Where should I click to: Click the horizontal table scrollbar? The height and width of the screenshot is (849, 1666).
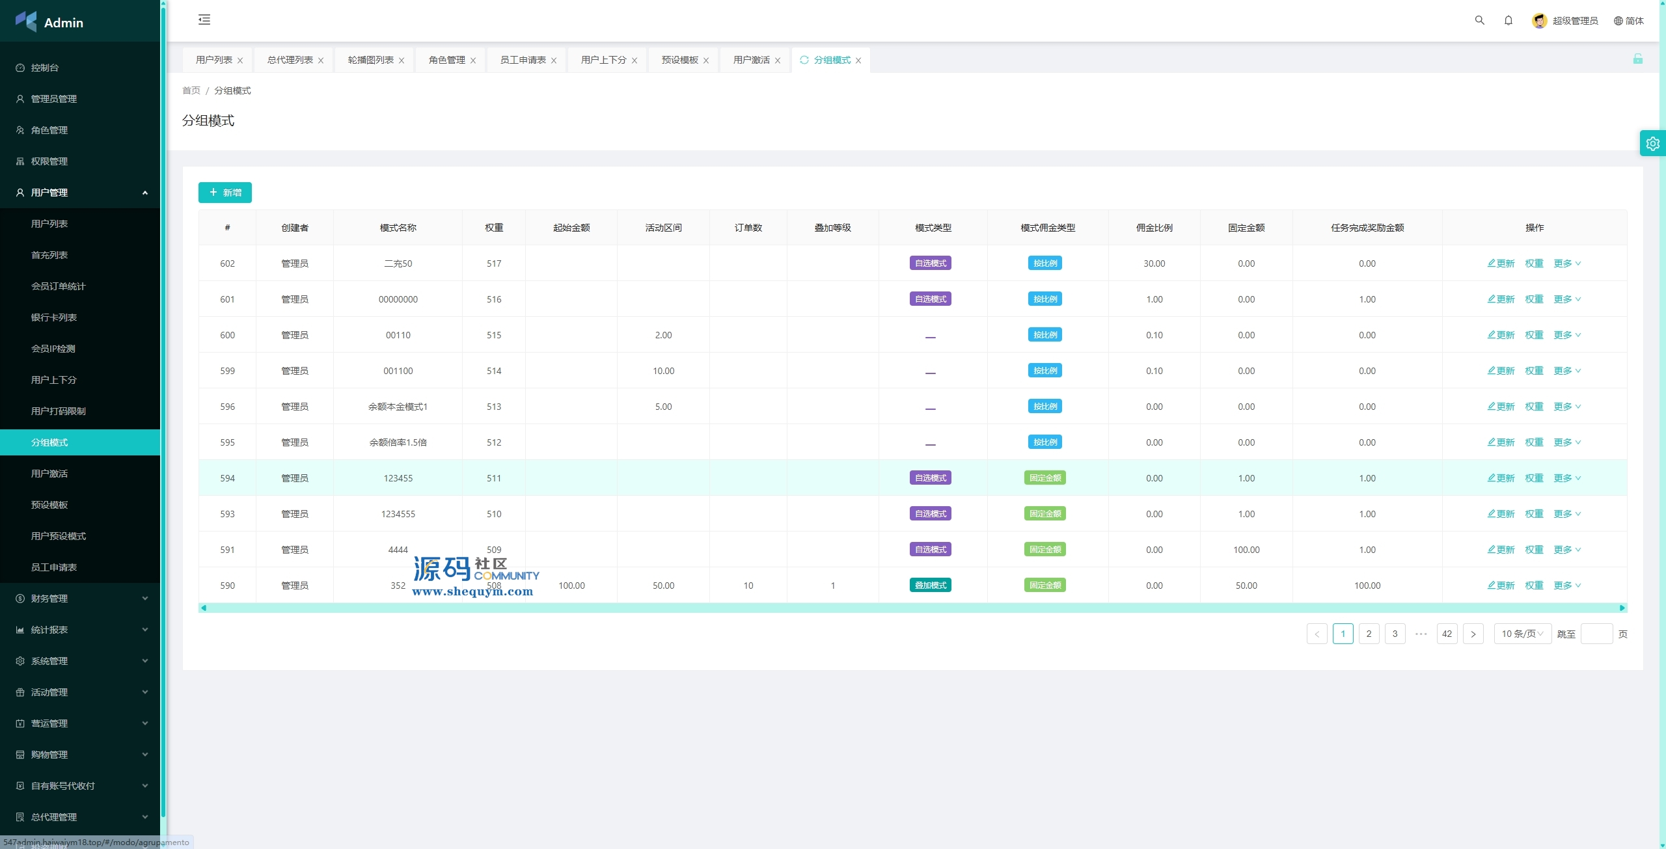tap(911, 608)
